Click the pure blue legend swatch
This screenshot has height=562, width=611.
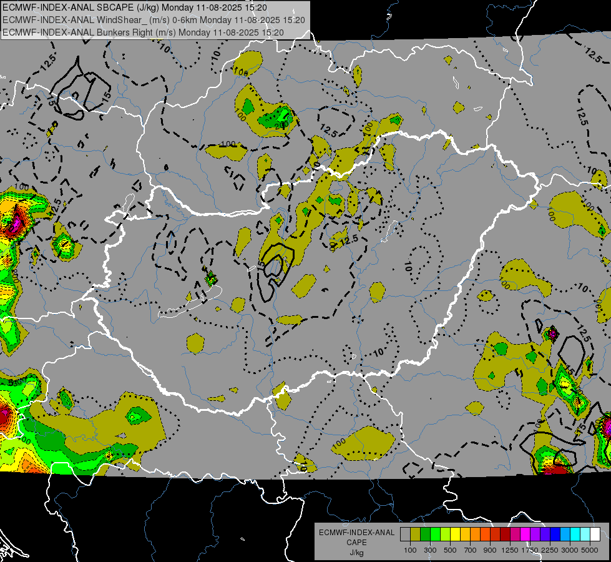(x=555, y=535)
